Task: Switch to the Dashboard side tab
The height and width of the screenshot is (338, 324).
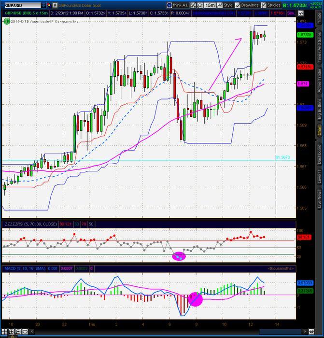Action: tap(319, 154)
